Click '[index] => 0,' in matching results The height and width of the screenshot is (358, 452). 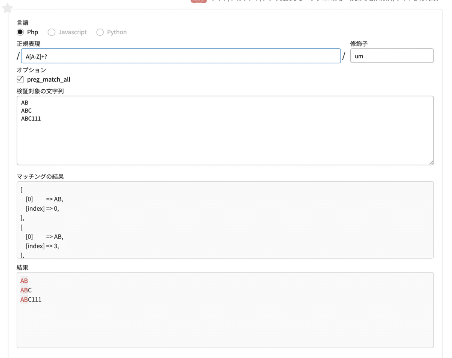click(x=42, y=208)
